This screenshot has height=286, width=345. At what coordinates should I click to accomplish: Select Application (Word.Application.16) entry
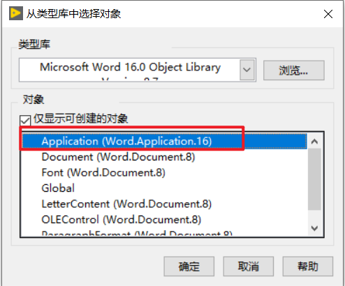point(164,141)
